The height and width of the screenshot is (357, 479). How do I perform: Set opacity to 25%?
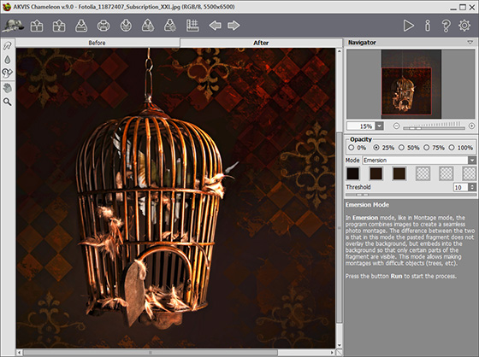tap(376, 148)
